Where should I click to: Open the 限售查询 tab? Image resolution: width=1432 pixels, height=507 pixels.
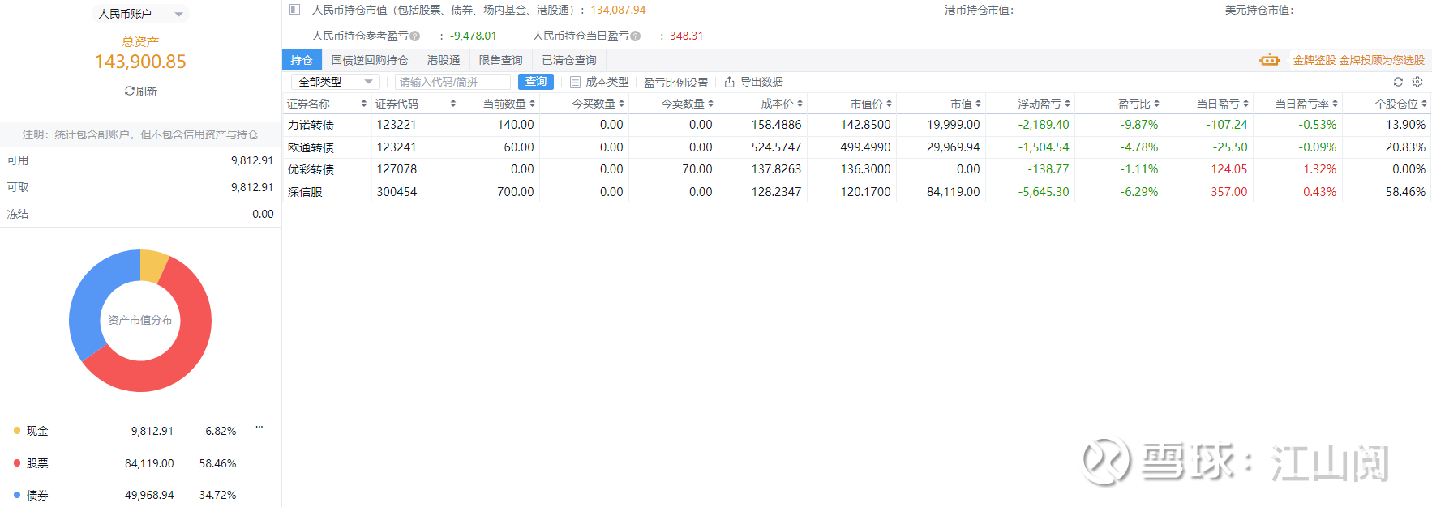500,60
